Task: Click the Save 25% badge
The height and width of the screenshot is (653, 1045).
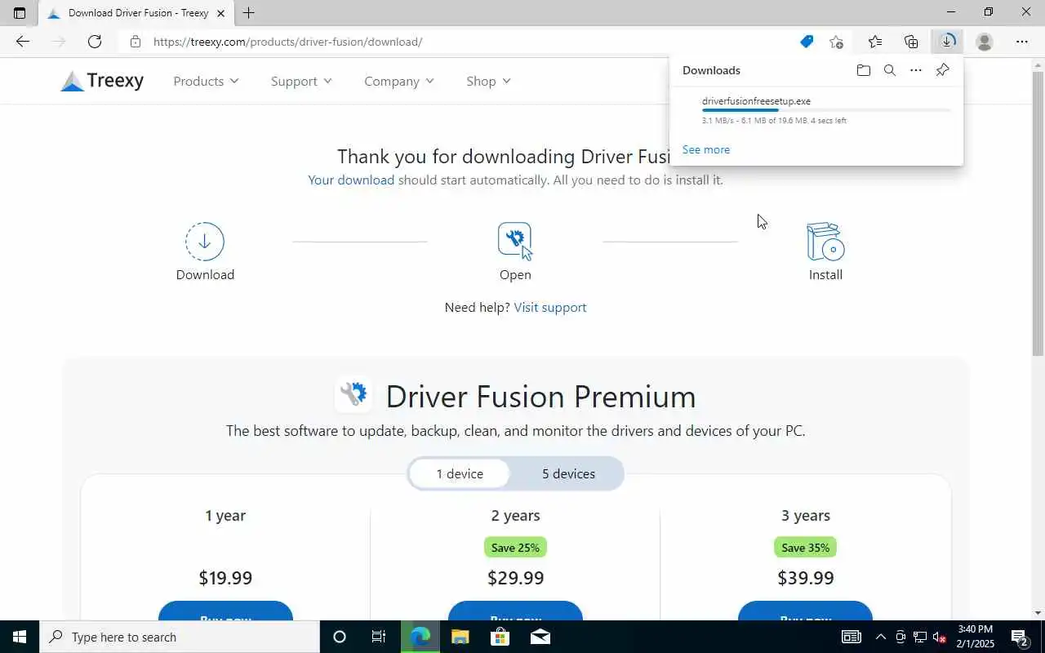Action: pos(515,548)
